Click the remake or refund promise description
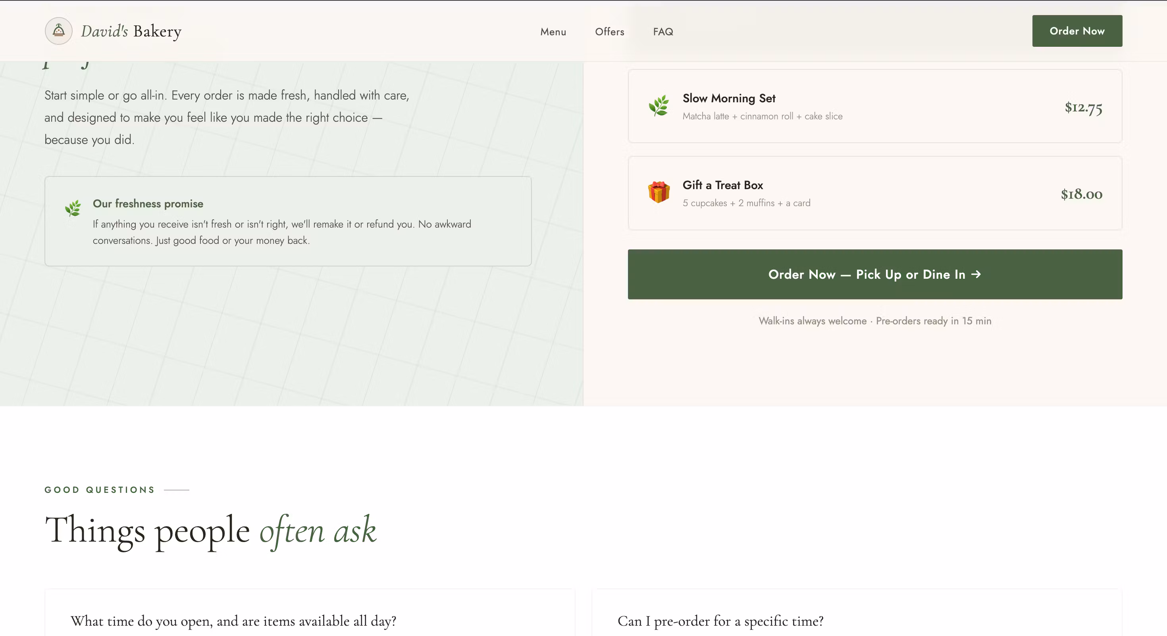Screen dimensions: 1167x636 coord(282,232)
